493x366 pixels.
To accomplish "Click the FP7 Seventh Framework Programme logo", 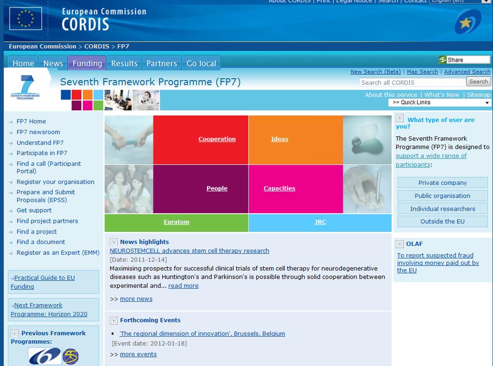I will click(x=26, y=87).
